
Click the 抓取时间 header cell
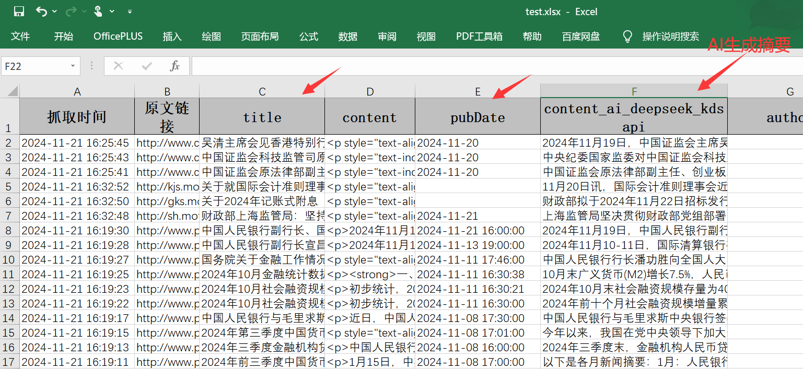[77, 116]
